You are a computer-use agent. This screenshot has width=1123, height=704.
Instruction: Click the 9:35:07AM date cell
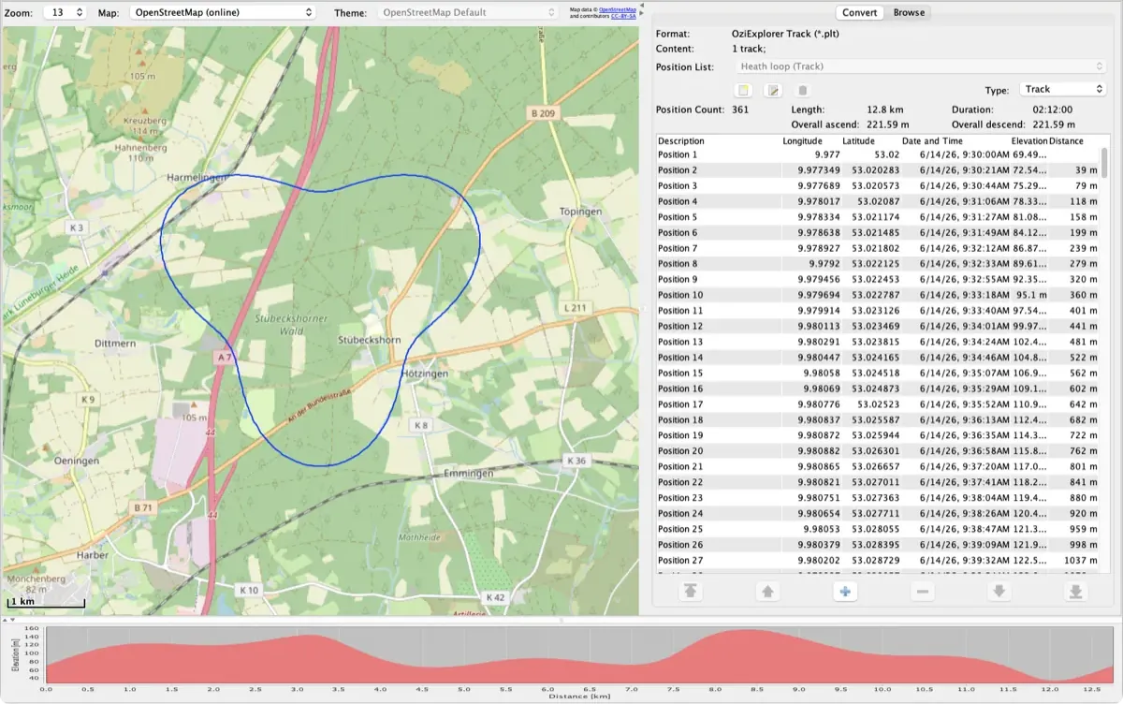click(x=965, y=373)
